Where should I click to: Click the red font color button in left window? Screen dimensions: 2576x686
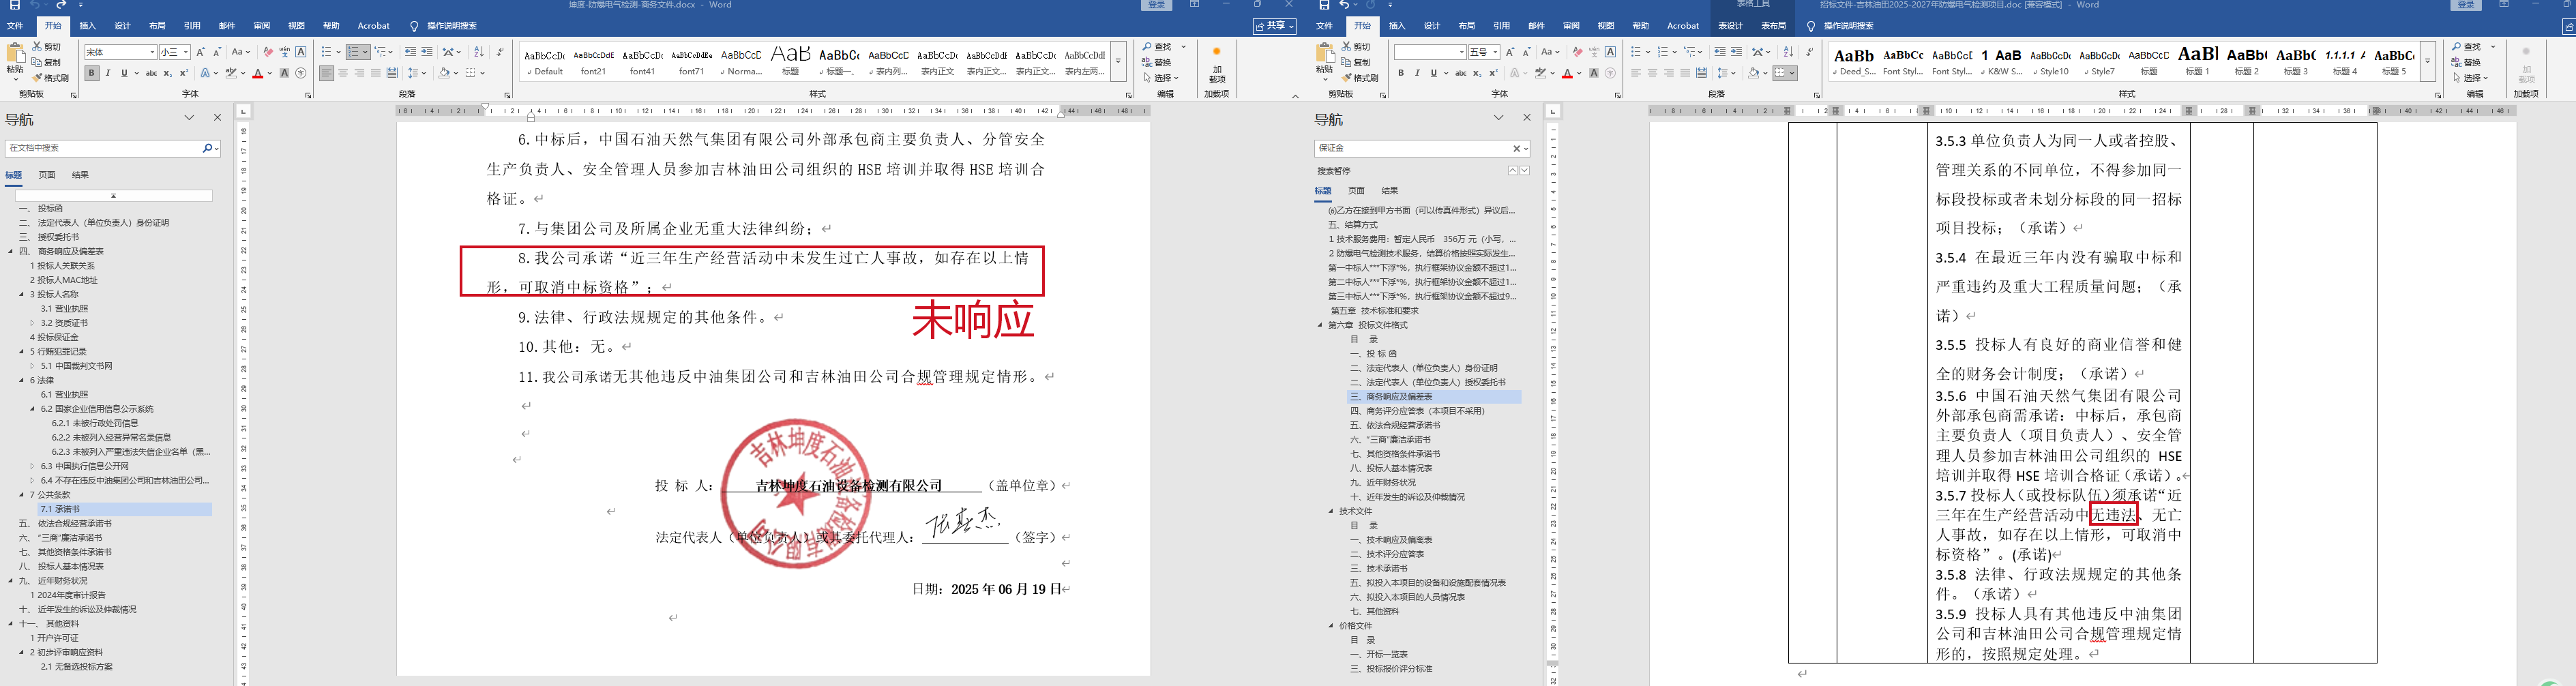pyautogui.click(x=258, y=73)
